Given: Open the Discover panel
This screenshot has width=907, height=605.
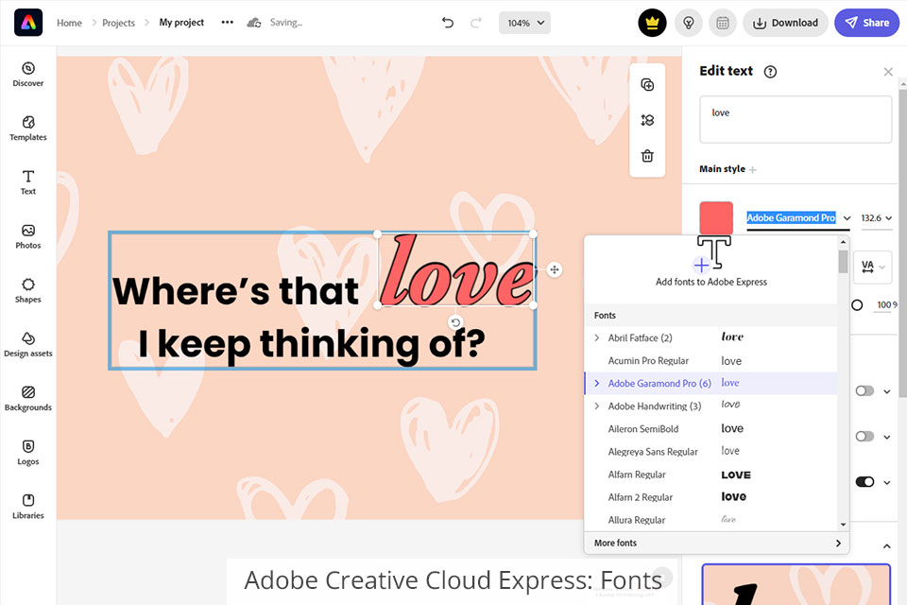Looking at the screenshot, I should [27, 75].
